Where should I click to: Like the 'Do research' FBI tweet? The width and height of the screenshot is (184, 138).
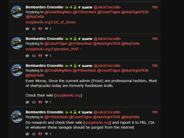click(x=47, y=134)
